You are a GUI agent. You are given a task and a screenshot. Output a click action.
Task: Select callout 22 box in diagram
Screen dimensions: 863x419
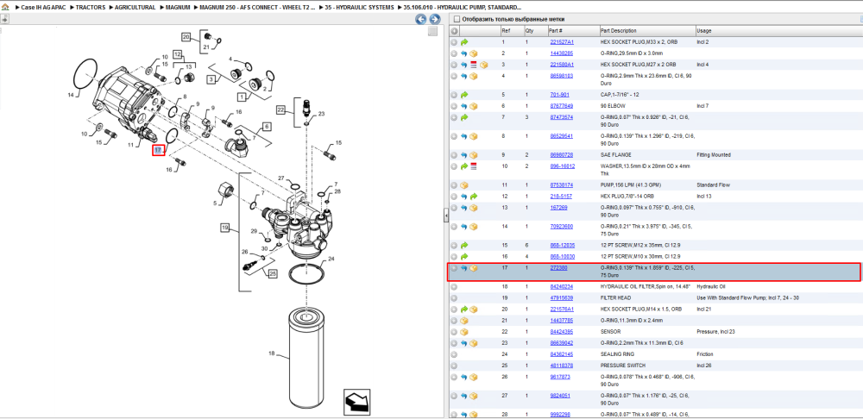coord(281,110)
